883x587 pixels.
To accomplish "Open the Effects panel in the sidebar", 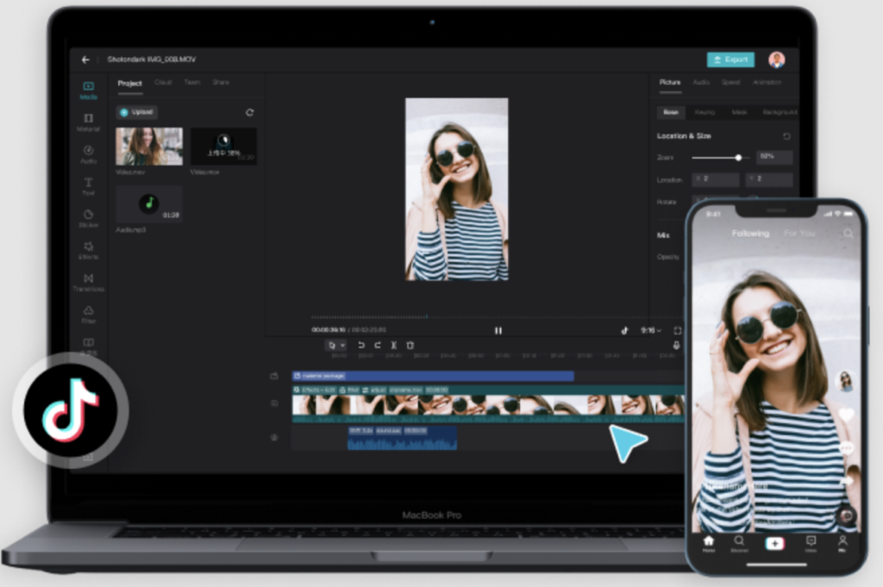I will click(88, 249).
